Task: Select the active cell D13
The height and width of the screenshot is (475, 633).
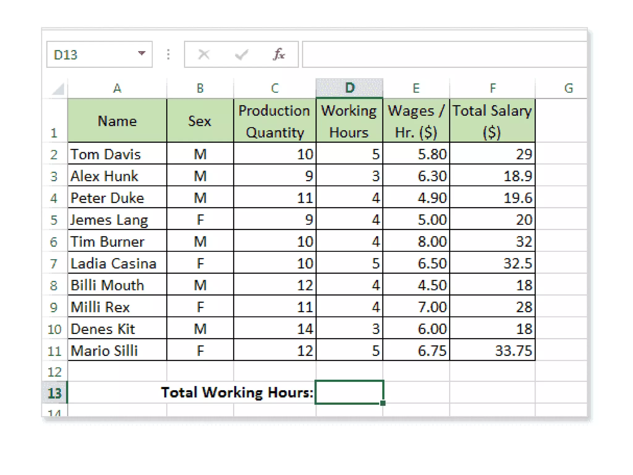Action: pyautogui.click(x=349, y=392)
